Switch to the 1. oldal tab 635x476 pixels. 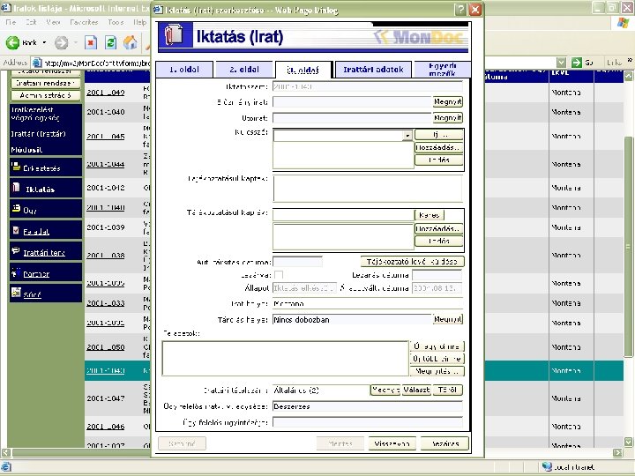[x=184, y=70]
